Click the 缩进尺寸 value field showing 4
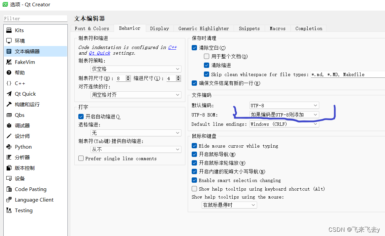The width and height of the screenshot is (385, 236). click(x=171, y=78)
